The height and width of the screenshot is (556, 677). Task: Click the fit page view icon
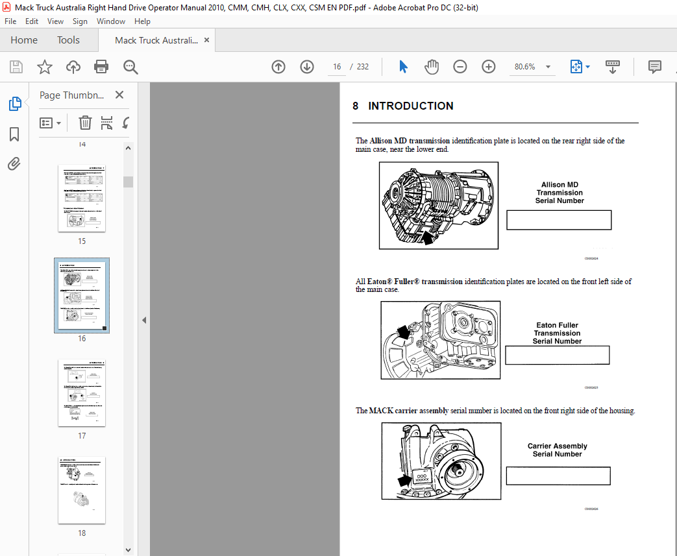pyautogui.click(x=576, y=67)
